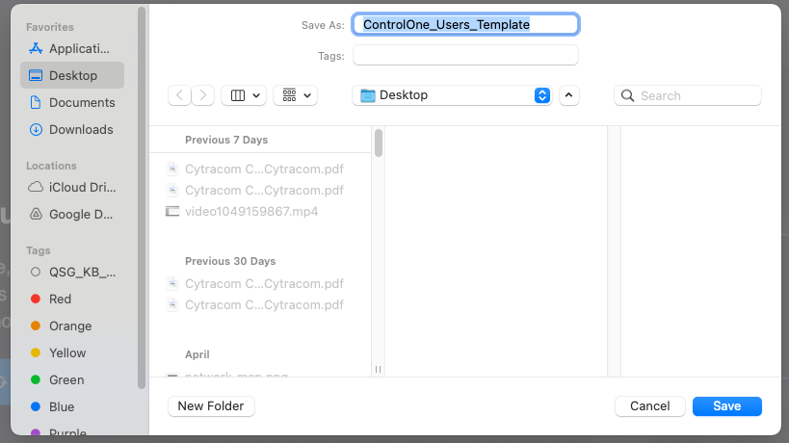Screen dimensions: 789x443
Task: Click the forward navigation arrow
Action: (x=203, y=95)
